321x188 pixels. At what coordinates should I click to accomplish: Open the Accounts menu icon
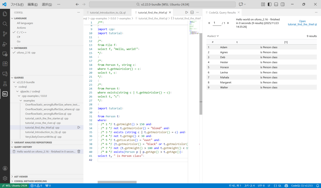[x=5, y=168]
